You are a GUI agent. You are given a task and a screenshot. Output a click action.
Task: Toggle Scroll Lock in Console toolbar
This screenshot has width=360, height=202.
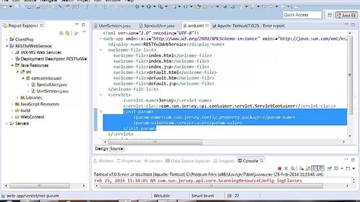pos(308,168)
